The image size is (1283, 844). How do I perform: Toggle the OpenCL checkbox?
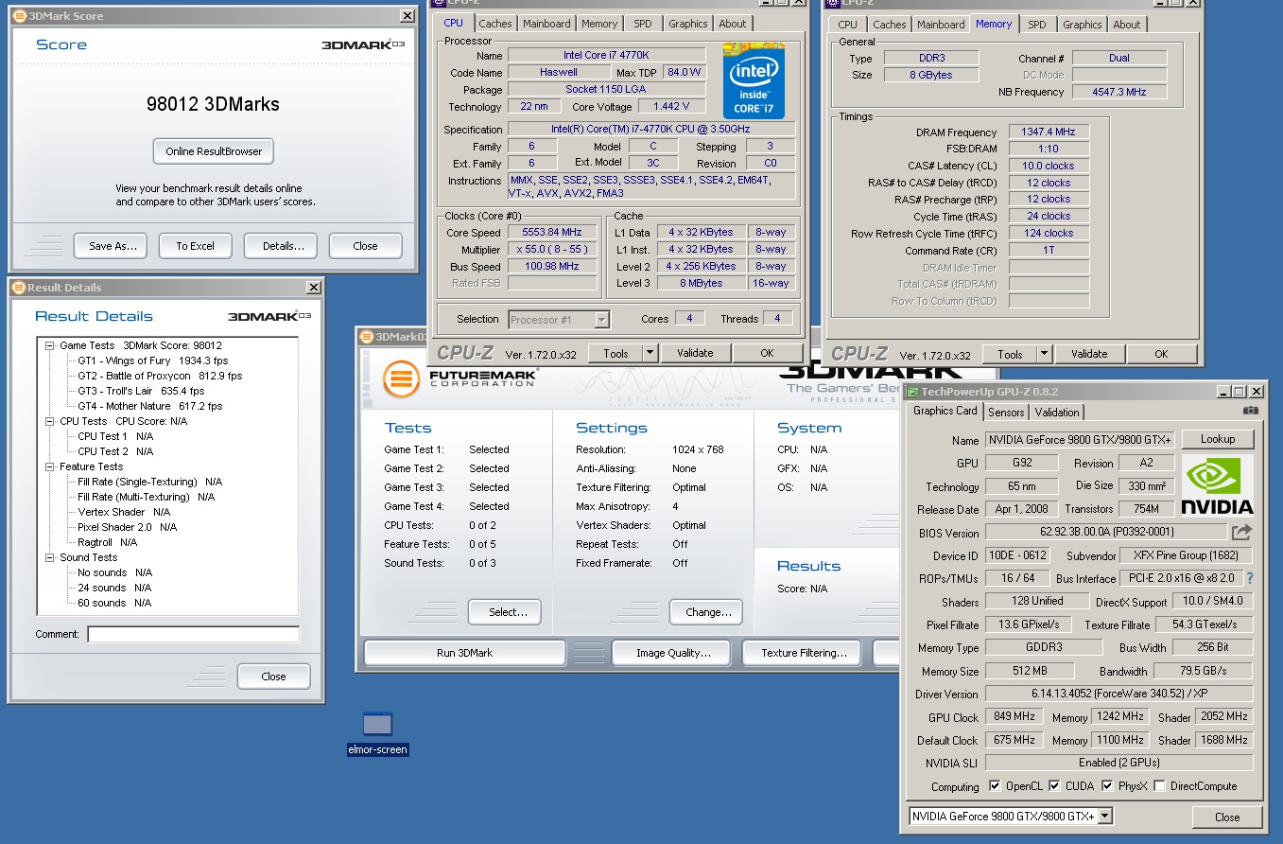tap(994, 786)
